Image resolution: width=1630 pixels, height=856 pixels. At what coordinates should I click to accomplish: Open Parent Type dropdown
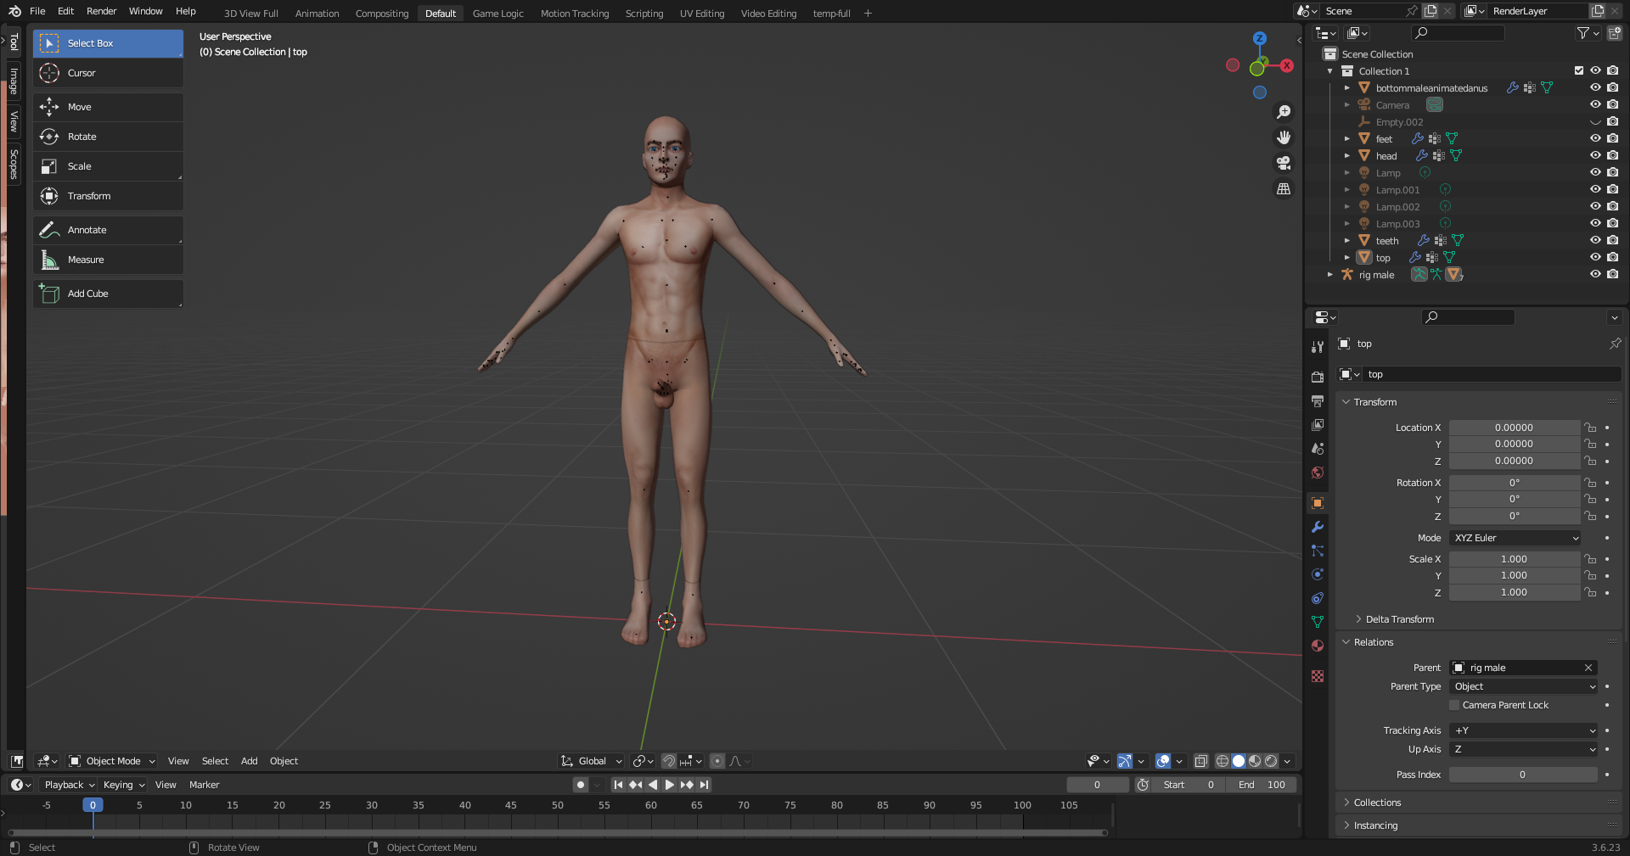click(1524, 686)
